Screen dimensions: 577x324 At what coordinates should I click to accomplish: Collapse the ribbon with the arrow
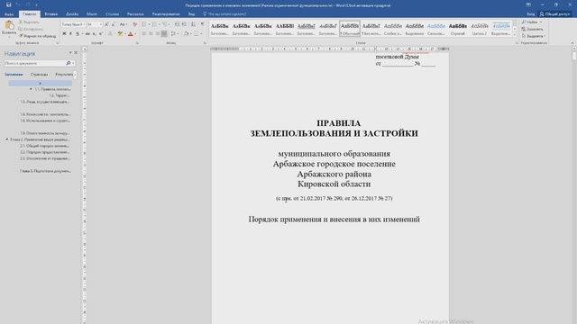(572, 43)
